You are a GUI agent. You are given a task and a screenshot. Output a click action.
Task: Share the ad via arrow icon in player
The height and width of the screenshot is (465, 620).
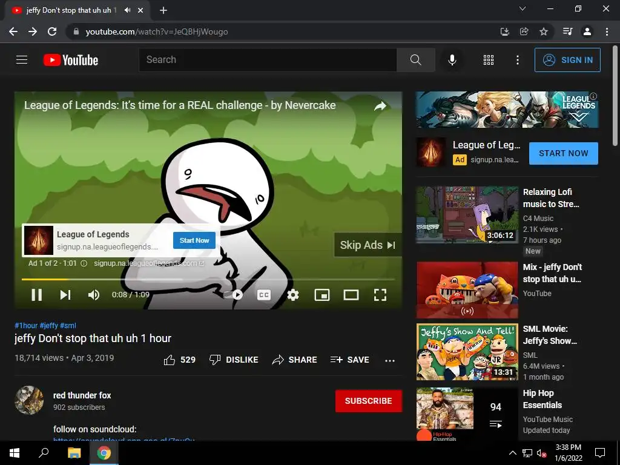click(x=380, y=106)
